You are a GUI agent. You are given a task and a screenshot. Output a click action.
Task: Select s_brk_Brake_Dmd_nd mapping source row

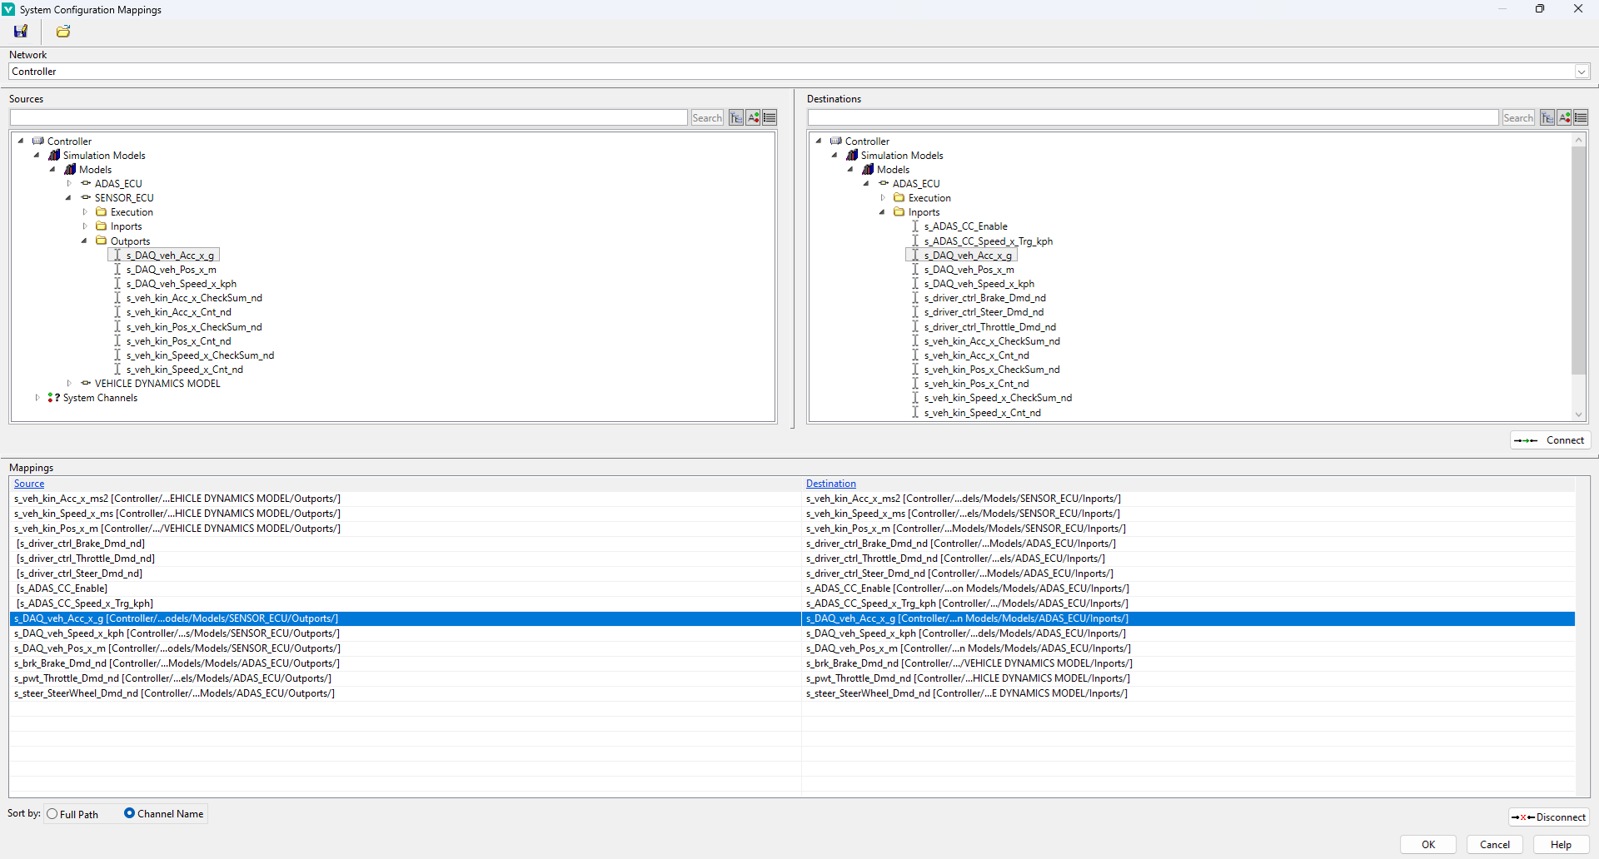pyautogui.click(x=406, y=663)
